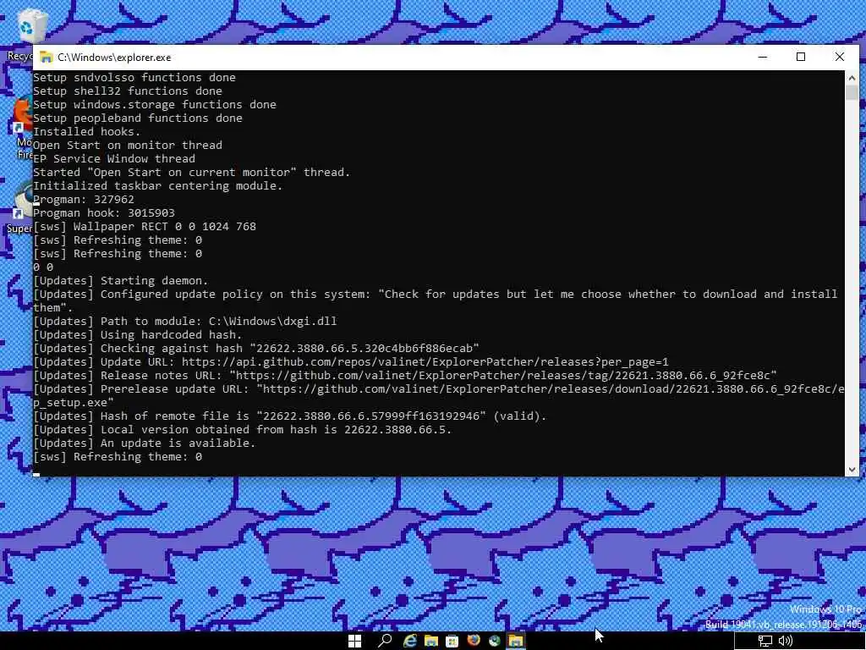
Task: Click 'Path to module: C:\Windows\dxgi.dll' line
Action: (185, 321)
